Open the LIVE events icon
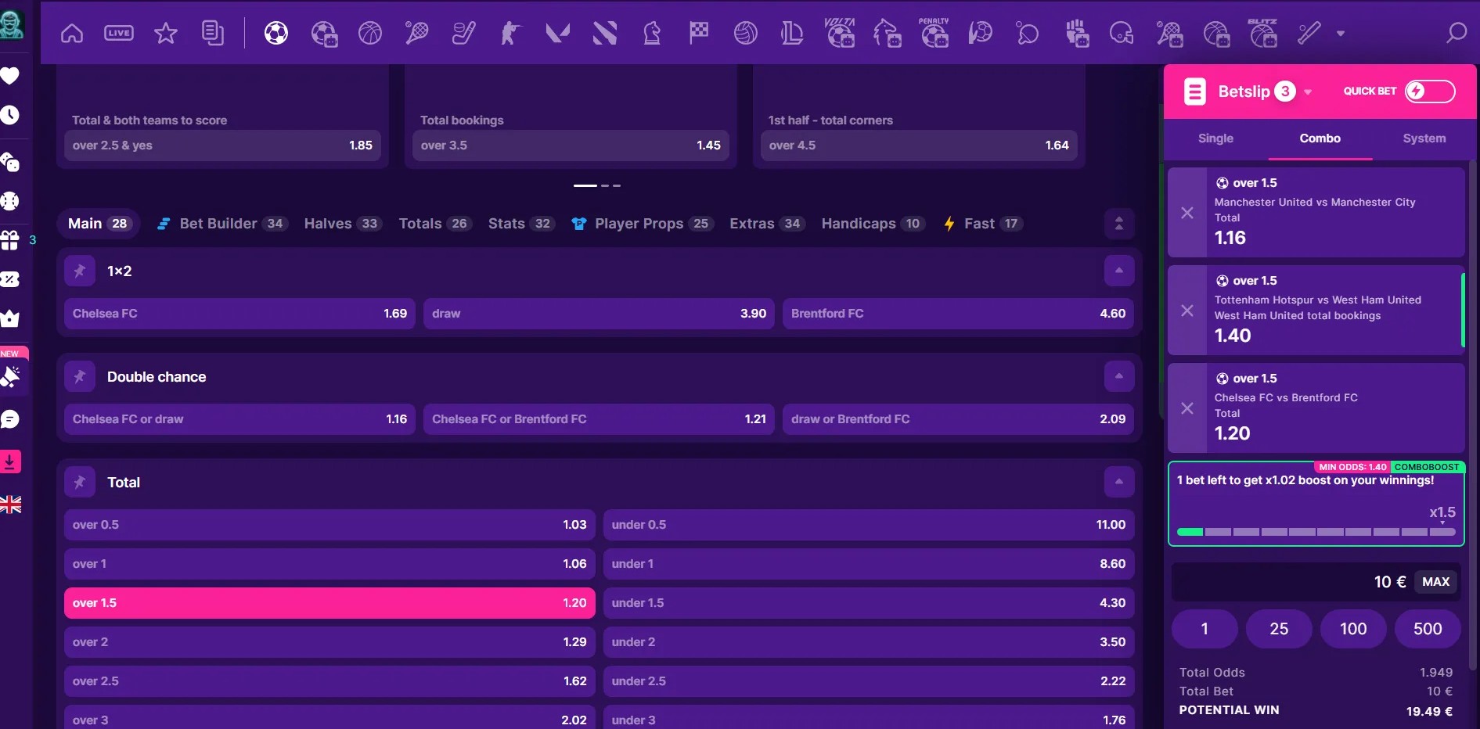1480x729 pixels. [119, 33]
